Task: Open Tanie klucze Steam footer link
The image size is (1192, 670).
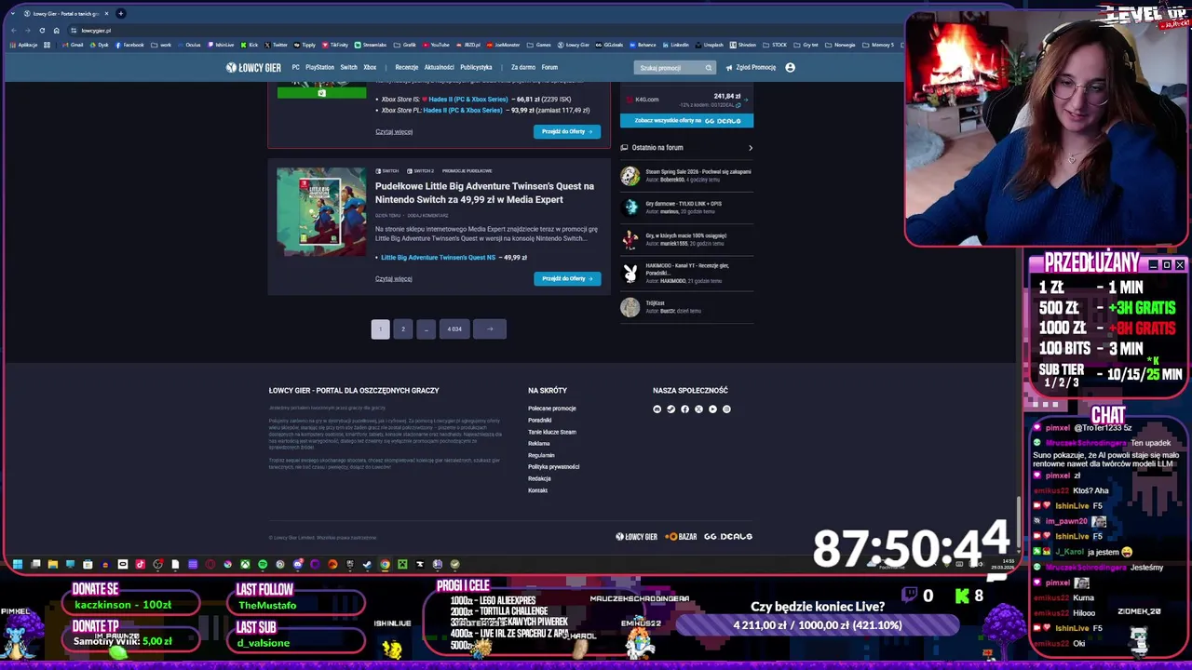Action: pos(551,432)
